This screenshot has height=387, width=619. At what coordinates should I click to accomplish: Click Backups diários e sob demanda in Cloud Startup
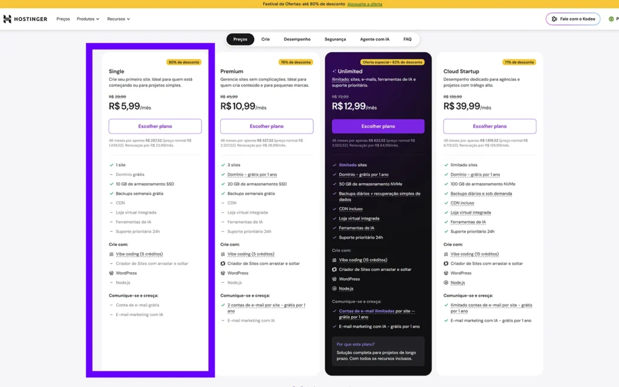(481, 193)
